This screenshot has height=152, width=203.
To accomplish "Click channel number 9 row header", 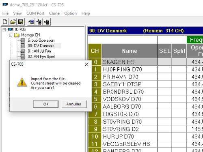I will click(95, 129).
